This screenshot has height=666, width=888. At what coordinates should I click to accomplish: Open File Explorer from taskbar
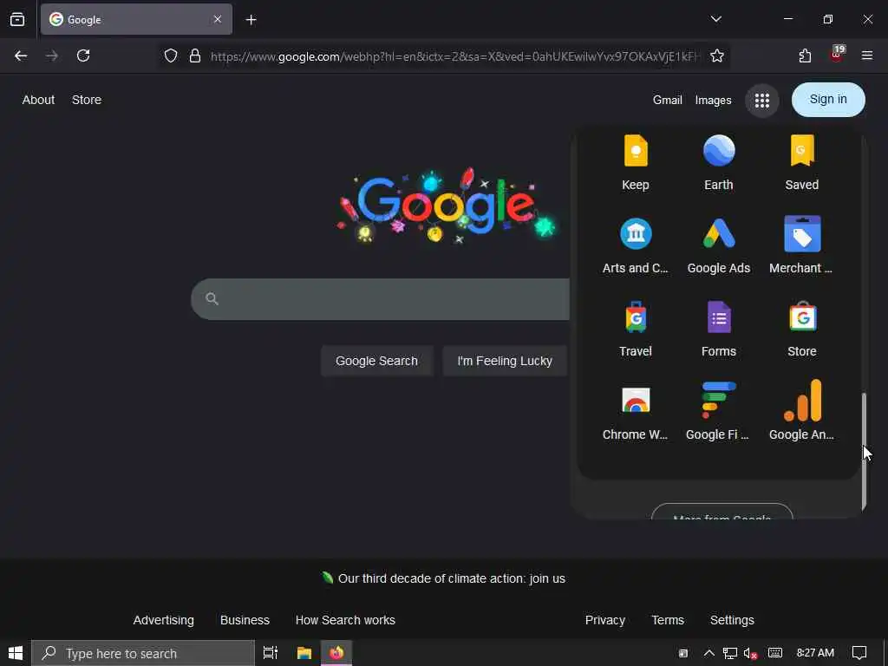click(x=304, y=653)
